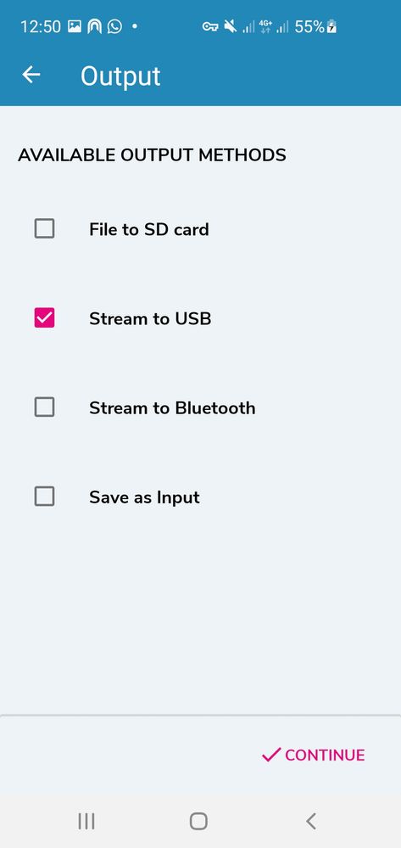The width and height of the screenshot is (401, 848).
Task: Tap the WhatsApp notification icon
Action: pyautogui.click(x=114, y=26)
